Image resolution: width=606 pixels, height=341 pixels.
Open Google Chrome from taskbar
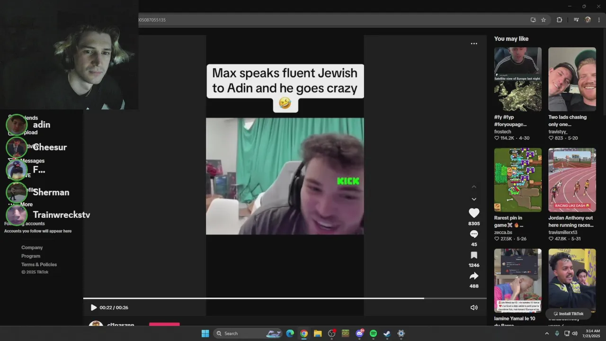(x=304, y=333)
